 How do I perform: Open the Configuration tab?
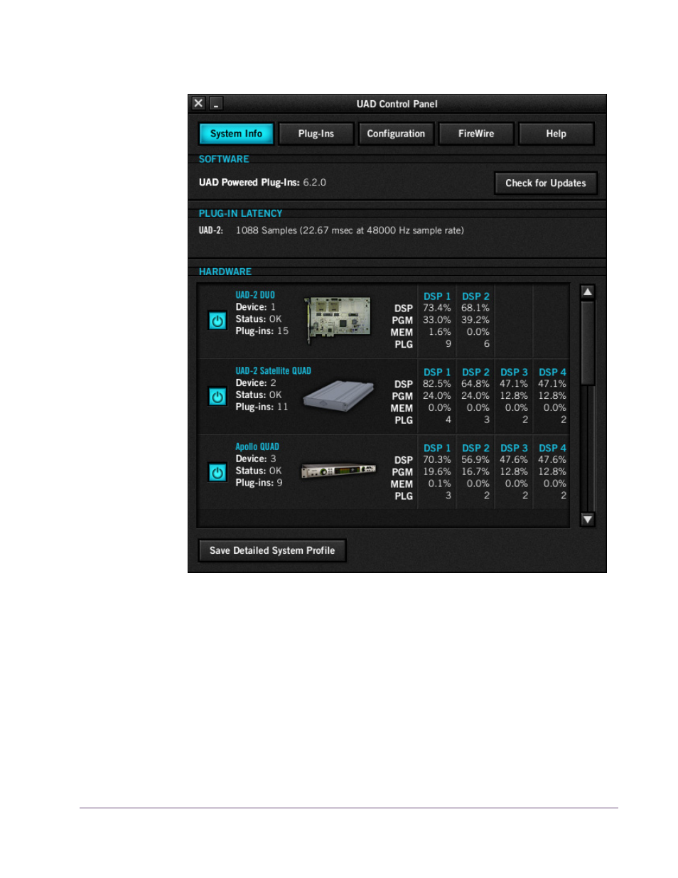click(x=396, y=134)
